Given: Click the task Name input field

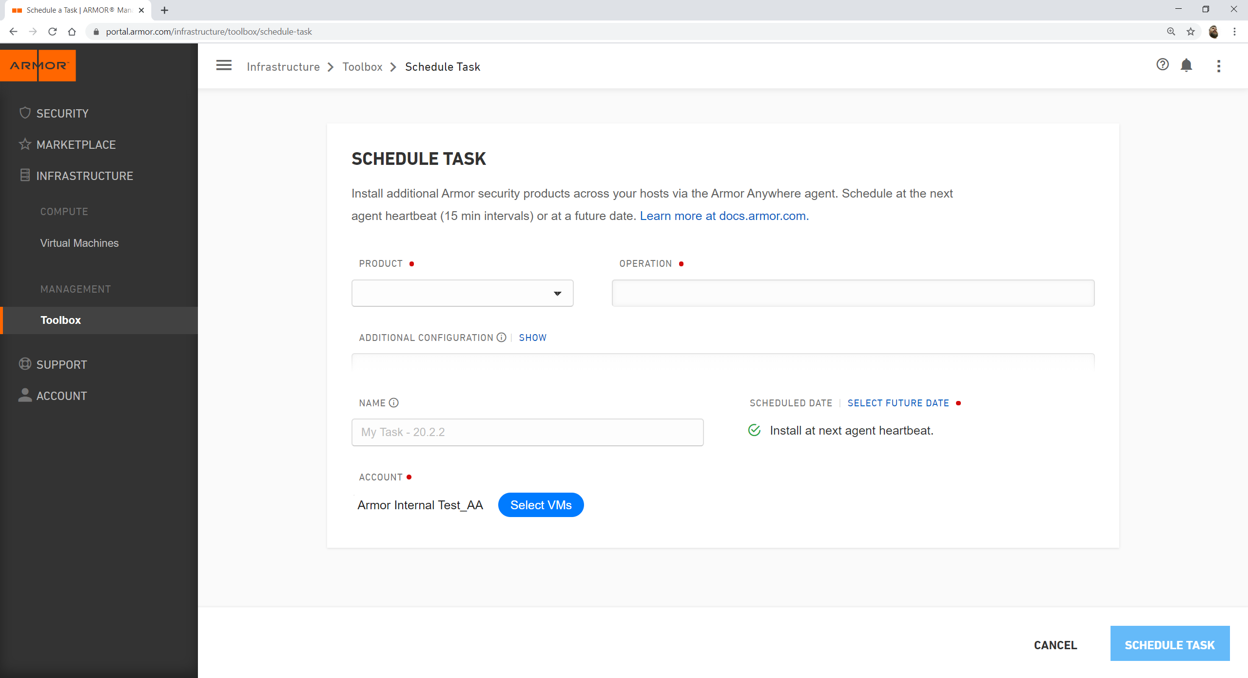Looking at the screenshot, I should (x=527, y=432).
